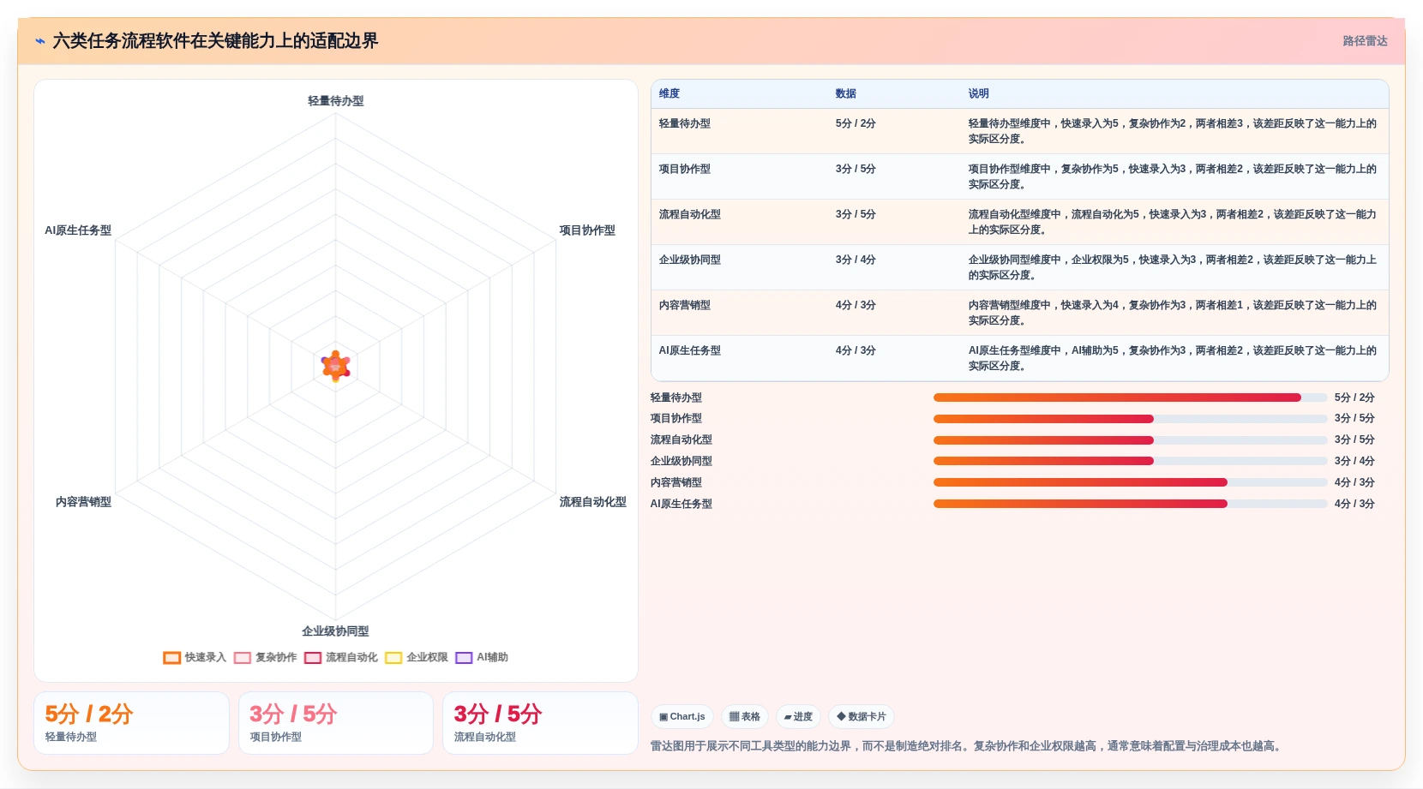Open the 流程自动化型 3分 / 5分 data card

click(x=540, y=723)
